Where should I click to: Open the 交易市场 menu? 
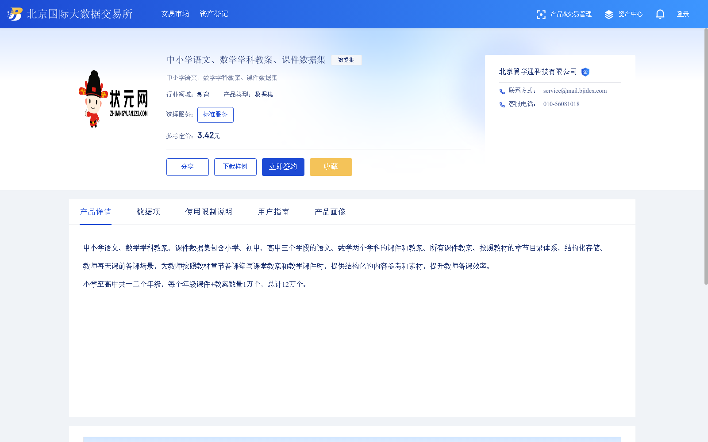(175, 14)
